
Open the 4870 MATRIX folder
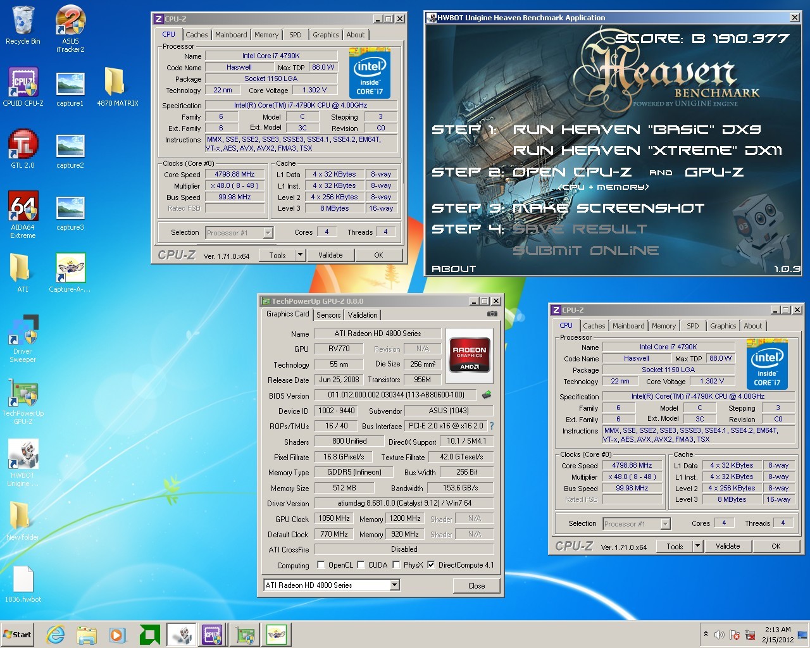pos(117,87)
